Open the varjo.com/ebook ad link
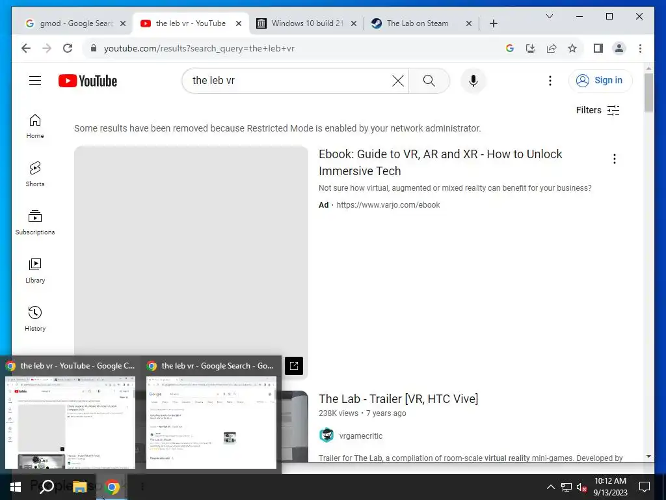The image size is (666, 500). click(388, 205)
